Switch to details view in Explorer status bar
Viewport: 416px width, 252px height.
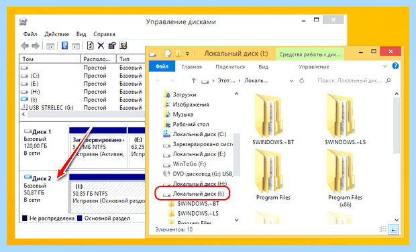[x=383, y=229]
